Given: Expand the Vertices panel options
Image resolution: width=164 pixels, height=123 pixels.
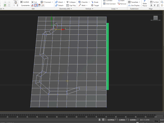Looking at the screenshot, I should pyautogui.click(x=89, y=9).
